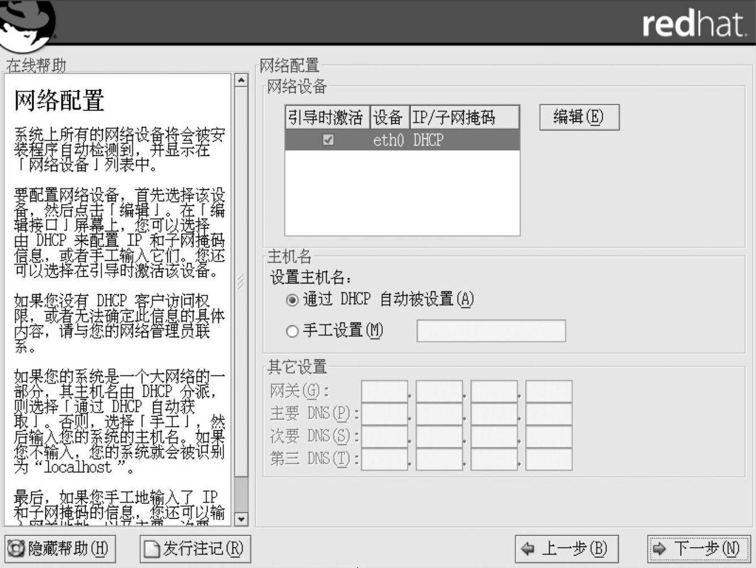Click the pane divider grip handle

pos(240,282)
